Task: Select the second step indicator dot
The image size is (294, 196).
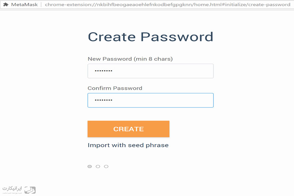Action: pos(98,166)
